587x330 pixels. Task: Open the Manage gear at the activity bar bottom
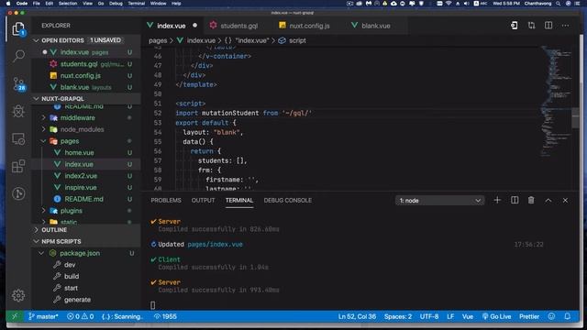tap(18, 295)
